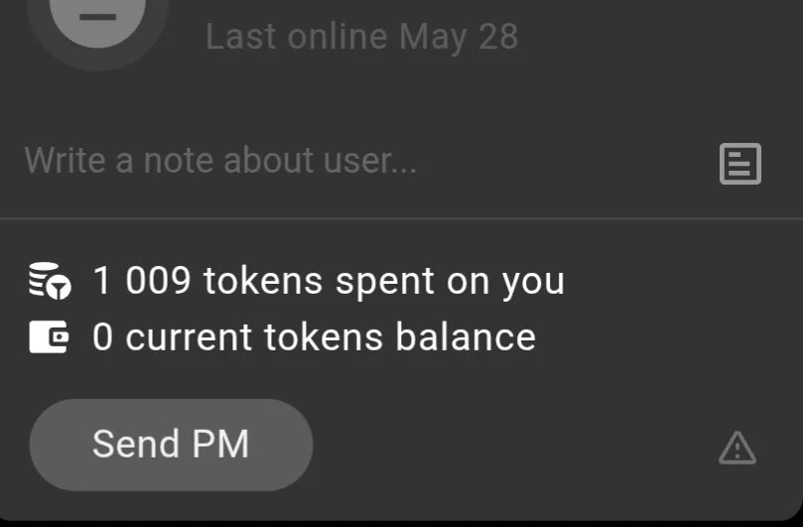Click '1 009 tokens spent on you' text
The height and width of the screenshot is (527, 803).
click(329, 281)
